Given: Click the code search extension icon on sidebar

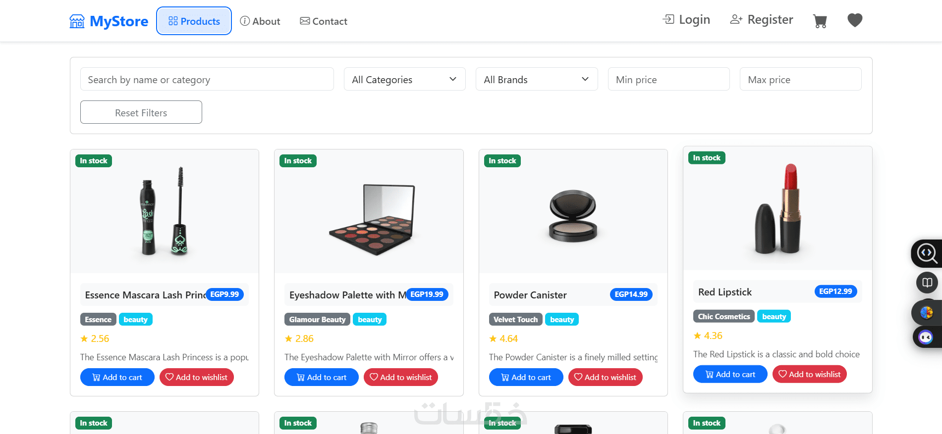Looking at the screenshot, I should pos(927,253).
